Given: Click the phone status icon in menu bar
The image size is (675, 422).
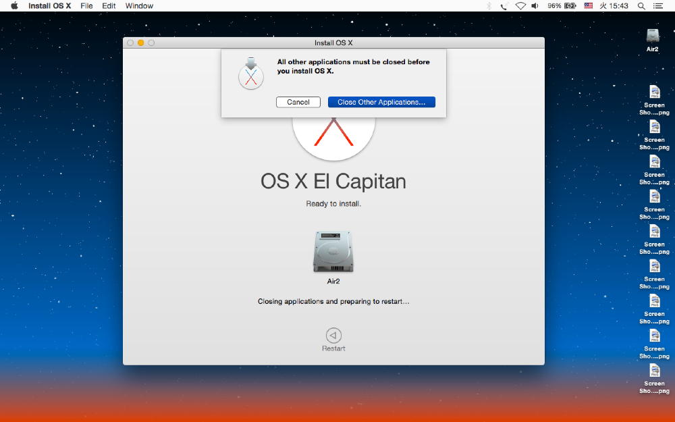Looking at the screenshot, I should 504,5.
